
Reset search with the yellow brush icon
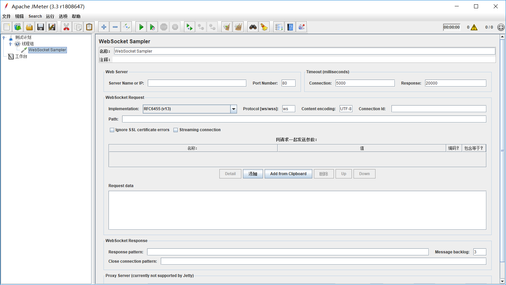(264, 27)
